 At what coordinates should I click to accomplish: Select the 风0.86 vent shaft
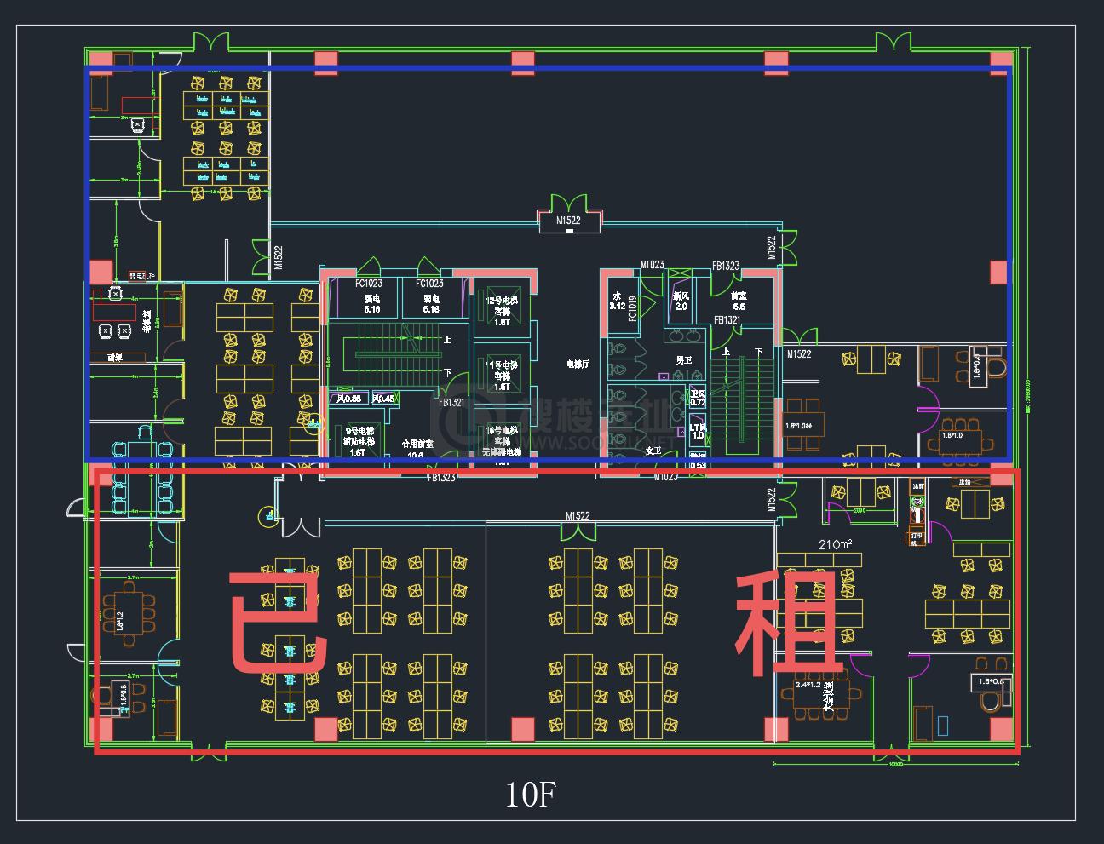[x=349, y=398]
